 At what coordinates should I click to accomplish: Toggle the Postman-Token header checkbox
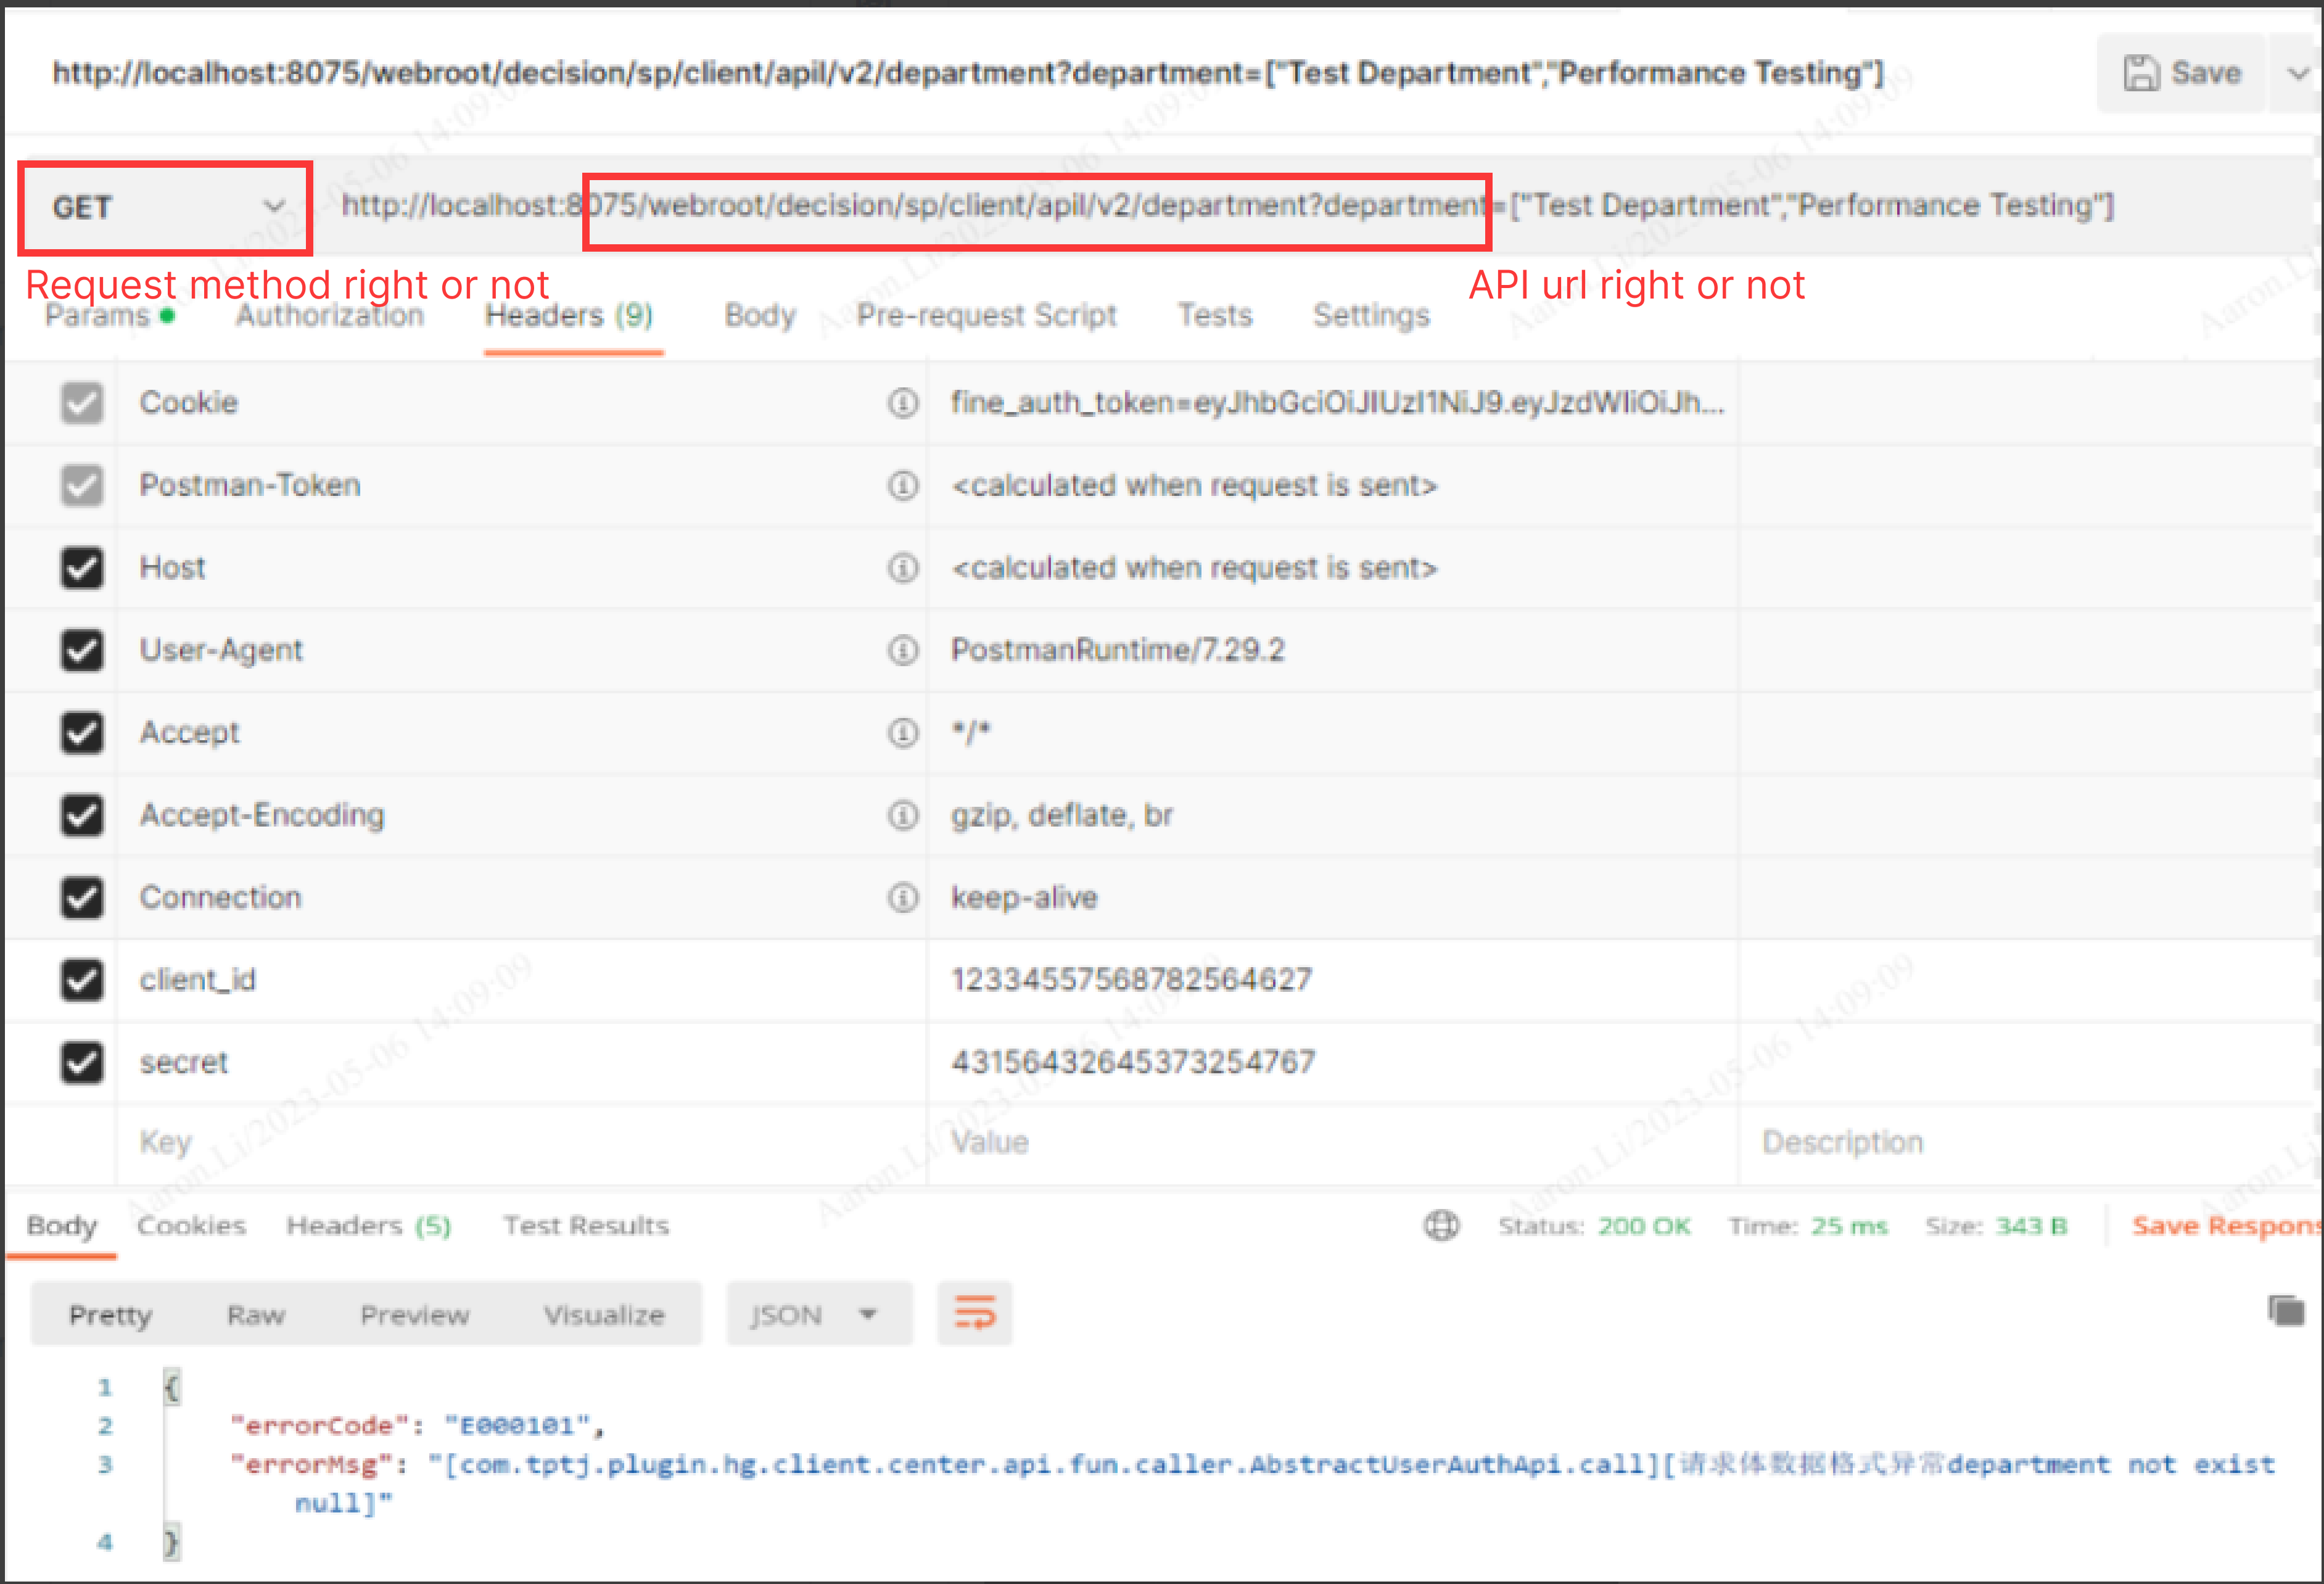(x=82, y=486)
